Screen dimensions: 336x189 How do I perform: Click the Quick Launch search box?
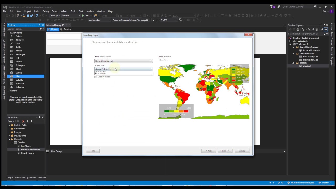coord(299,7)
